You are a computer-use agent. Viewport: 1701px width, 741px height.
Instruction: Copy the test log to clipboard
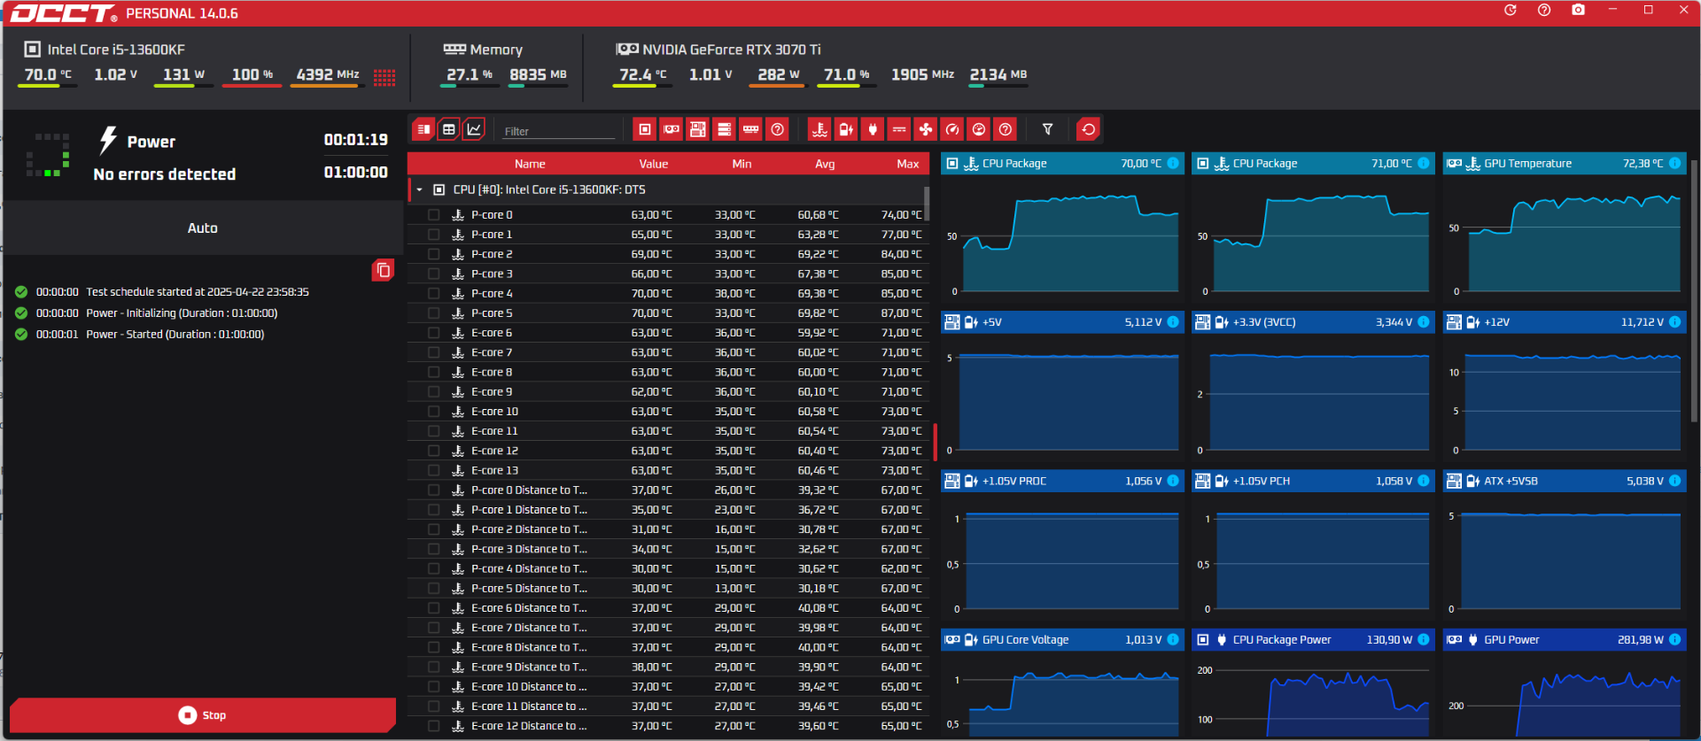coord(383,270)
